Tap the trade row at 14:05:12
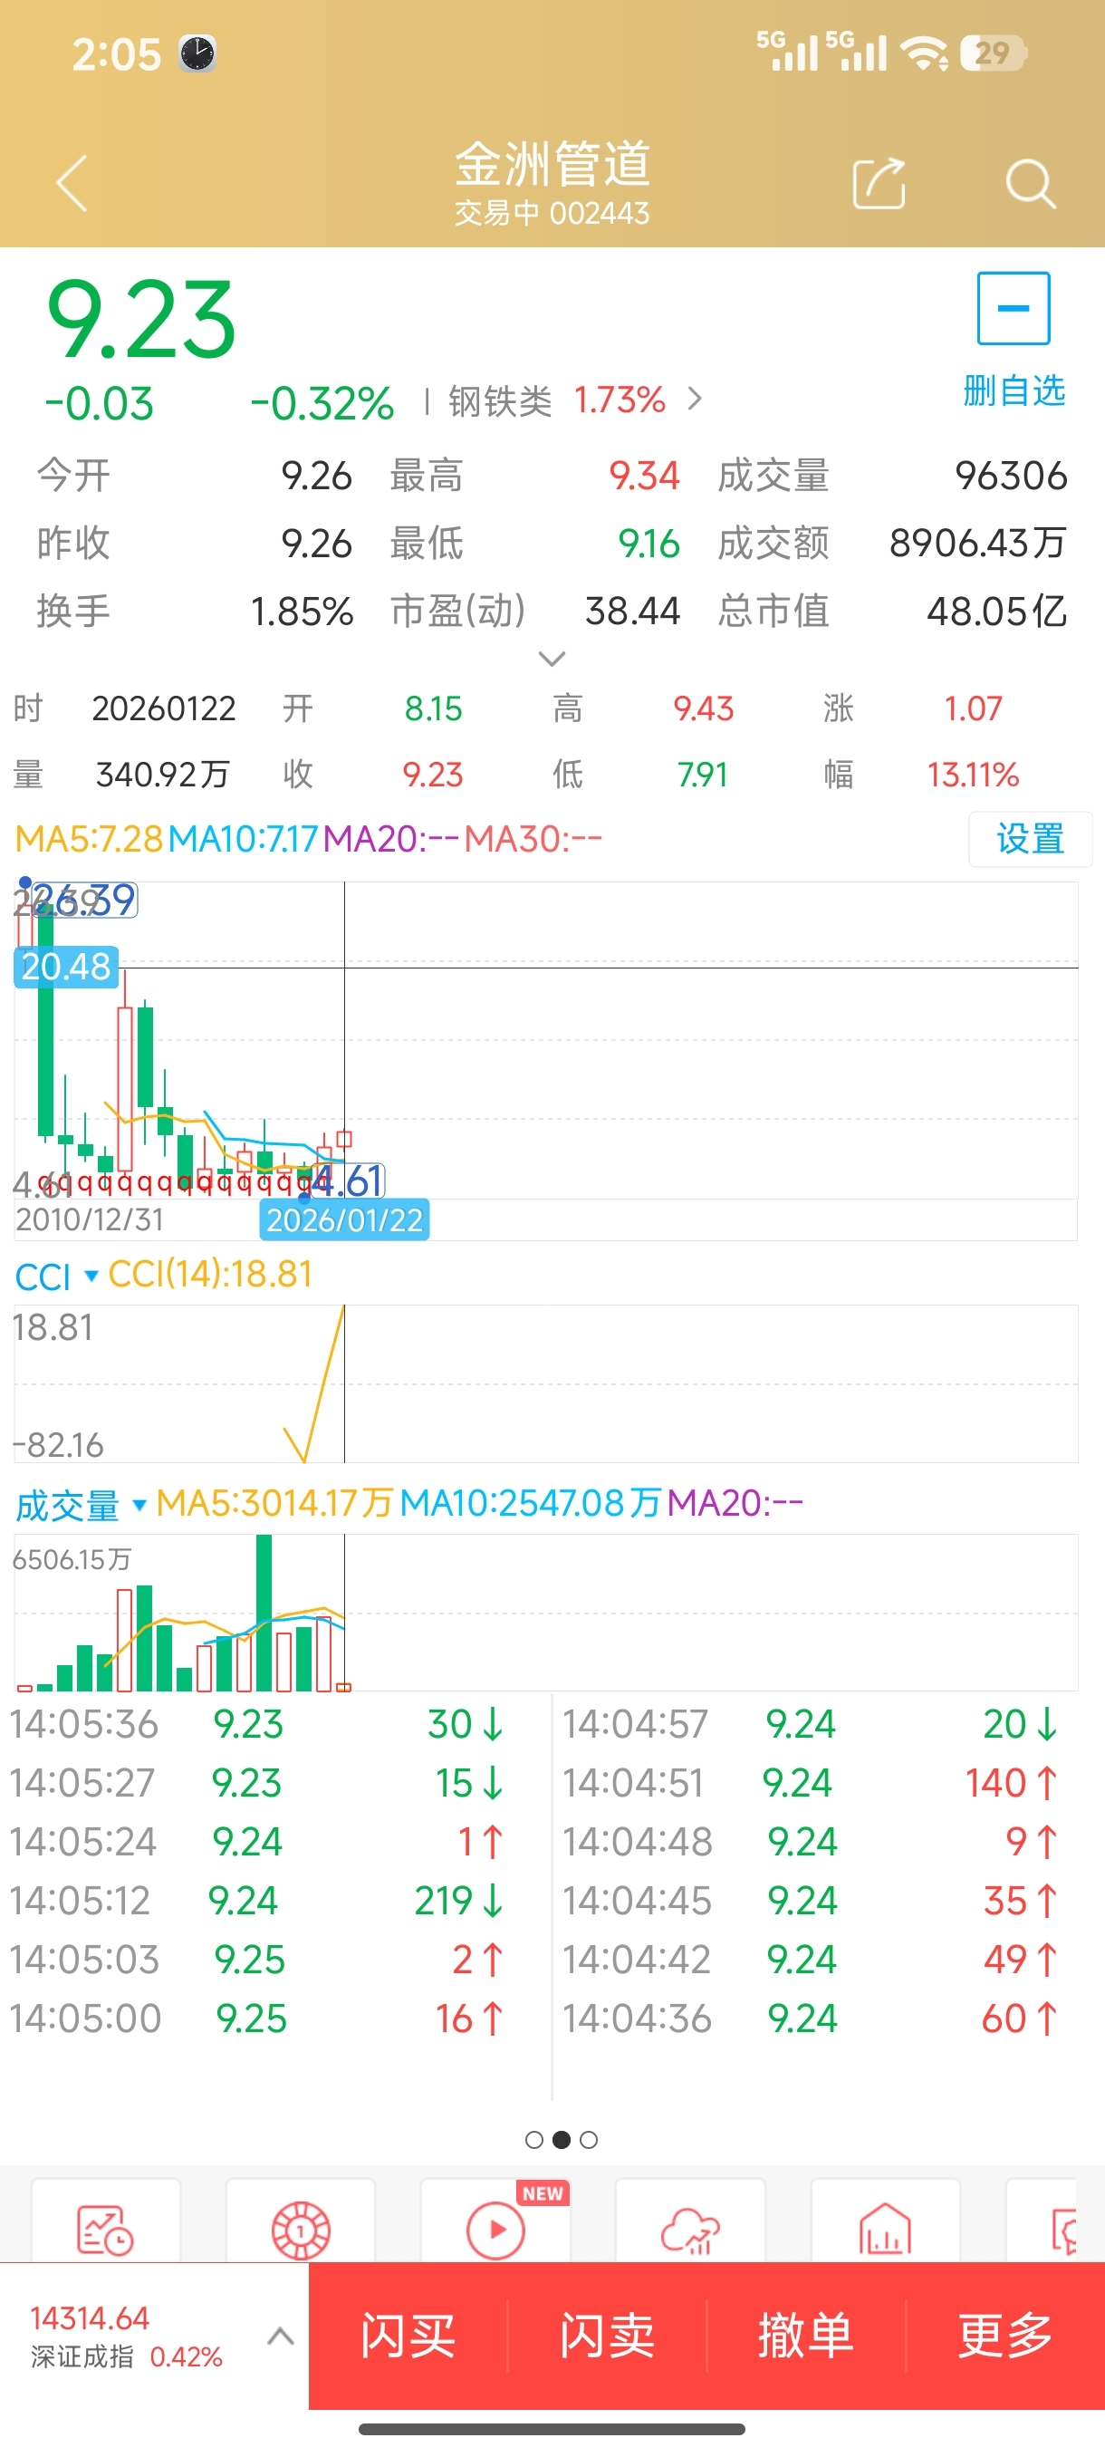This screenshot has width=1105, height=2457. [257, 1900]
